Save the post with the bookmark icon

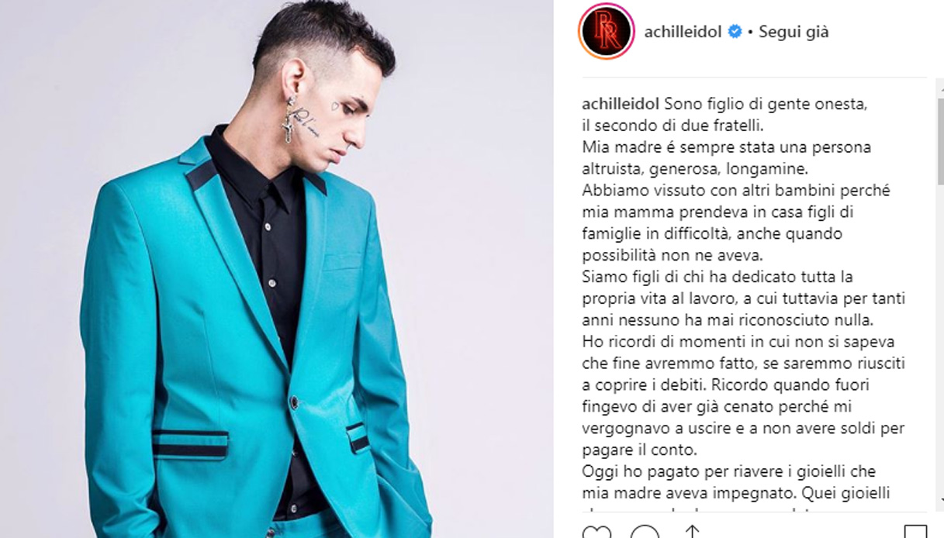point(915,532)
